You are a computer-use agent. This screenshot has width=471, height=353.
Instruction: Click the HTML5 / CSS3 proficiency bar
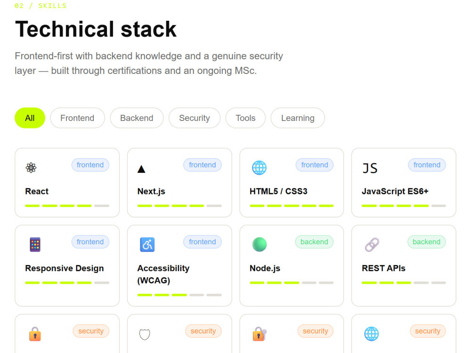coord(292,206)
